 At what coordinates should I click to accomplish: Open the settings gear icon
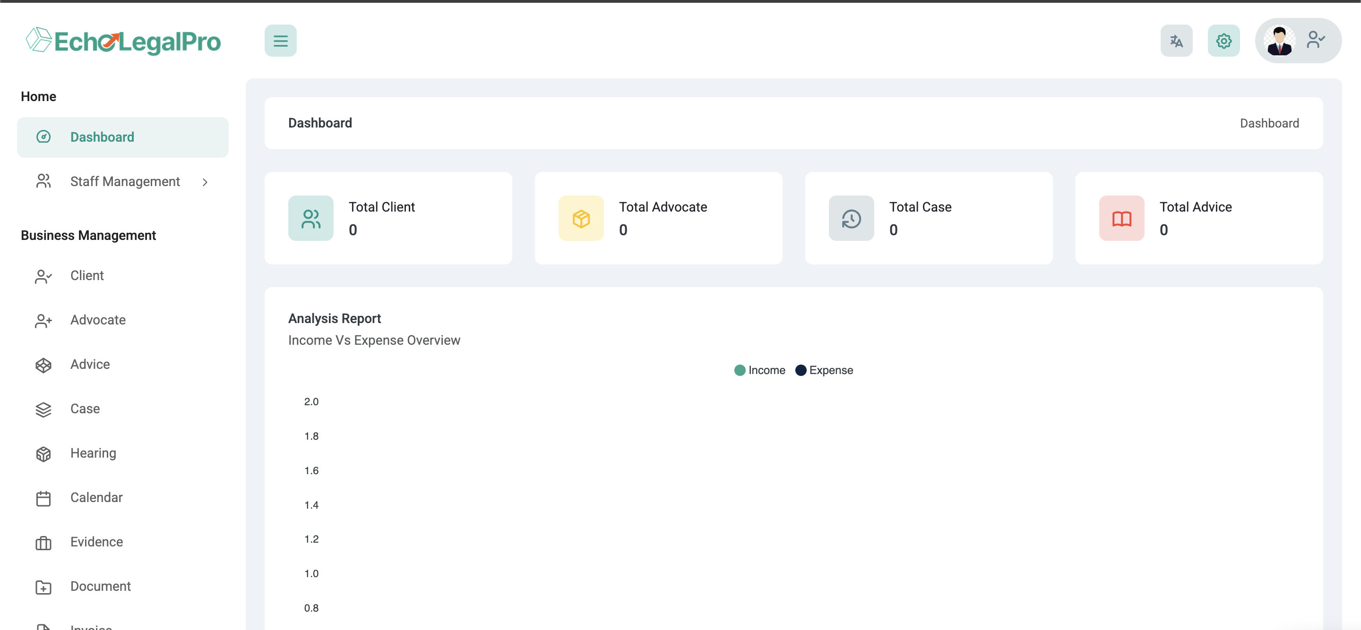point(1223,41)
